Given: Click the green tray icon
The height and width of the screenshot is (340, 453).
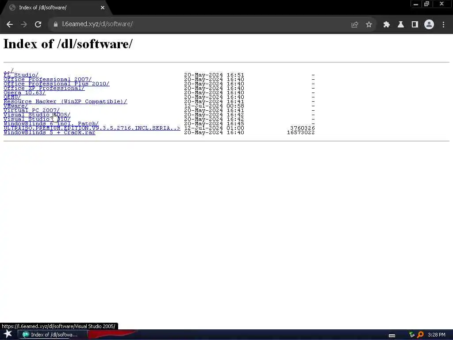Looking at the screenshot, I should (412, 335).
